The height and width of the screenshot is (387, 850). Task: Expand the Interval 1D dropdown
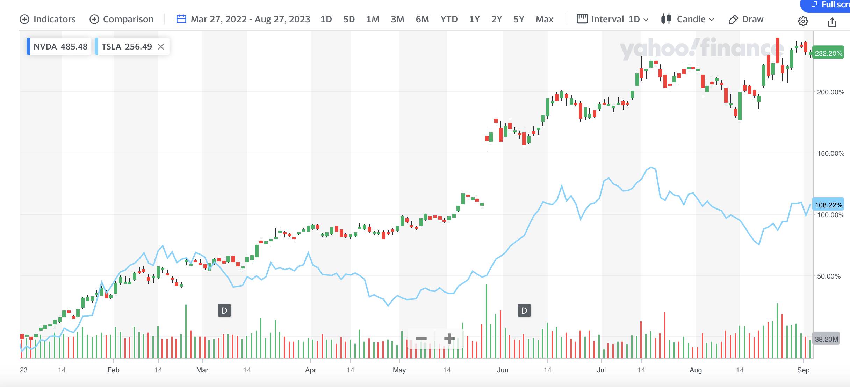[612, 19]
